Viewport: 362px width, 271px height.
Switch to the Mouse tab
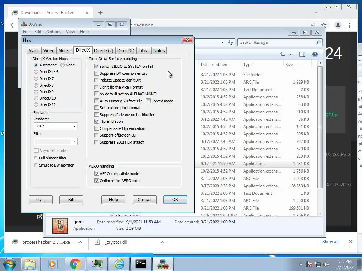coord(65,51)
